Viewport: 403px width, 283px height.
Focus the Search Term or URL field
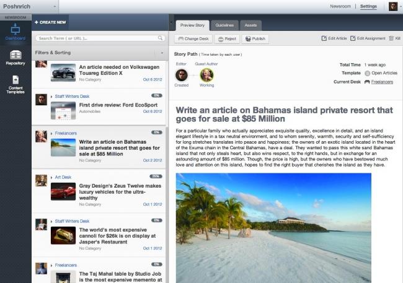point(100,38)
